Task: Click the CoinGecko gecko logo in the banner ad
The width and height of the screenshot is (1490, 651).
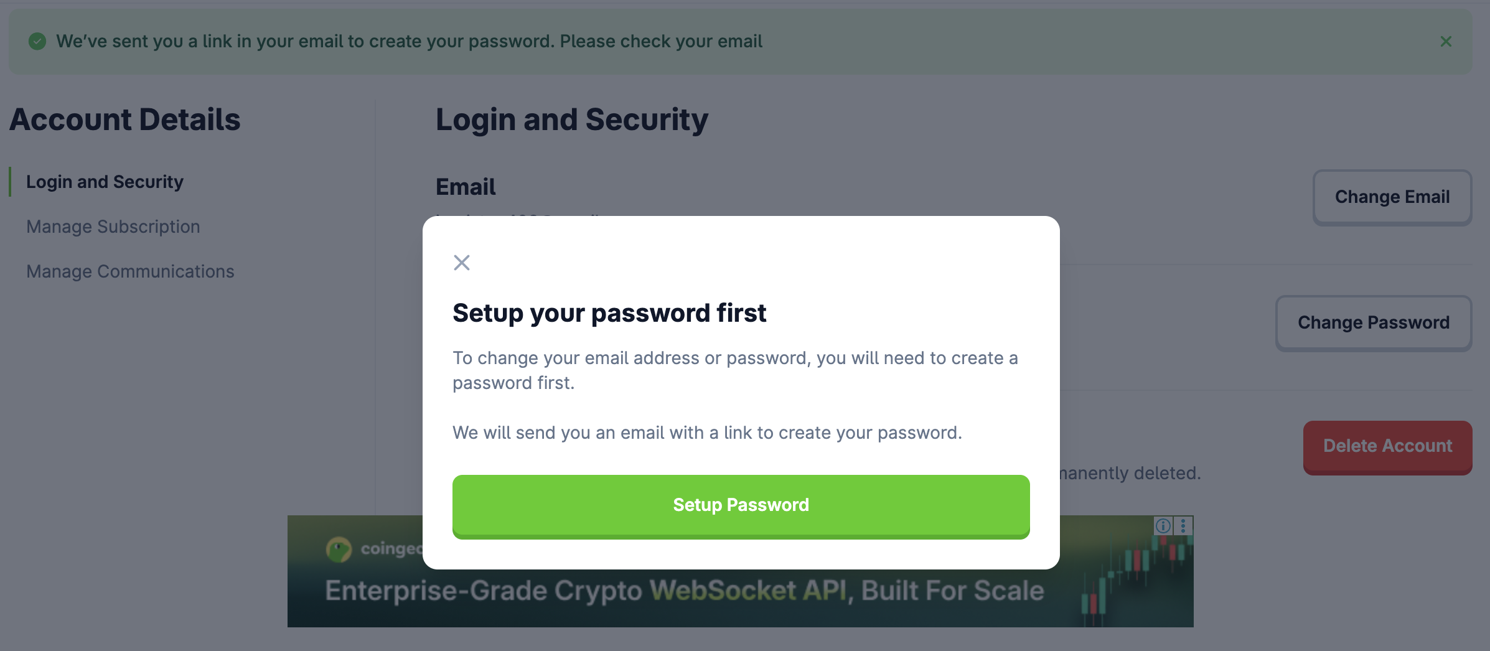Action: click(x=339, y=548)
